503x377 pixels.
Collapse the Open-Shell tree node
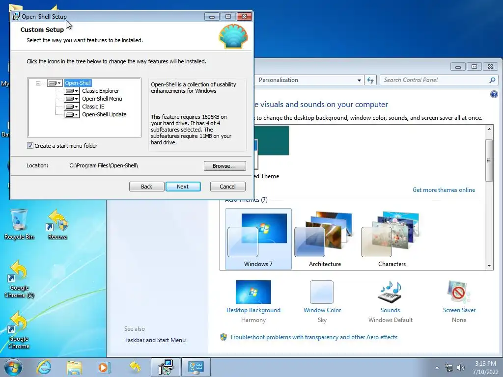tap(38, 83)
